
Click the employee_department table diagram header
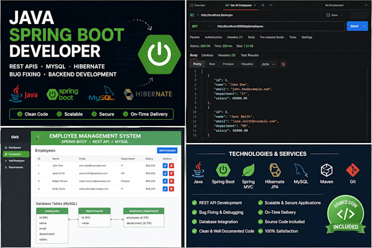point(144,211)
